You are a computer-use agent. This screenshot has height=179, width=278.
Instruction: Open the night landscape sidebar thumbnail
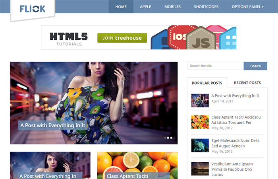coord(200,169)
